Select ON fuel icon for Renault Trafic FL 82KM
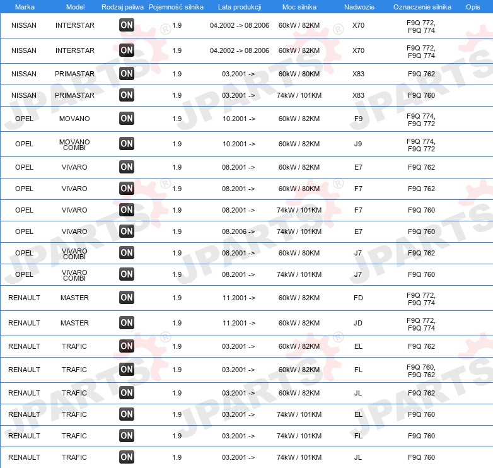Viewport: 493px width, 468px height. [x=127, y=369]
